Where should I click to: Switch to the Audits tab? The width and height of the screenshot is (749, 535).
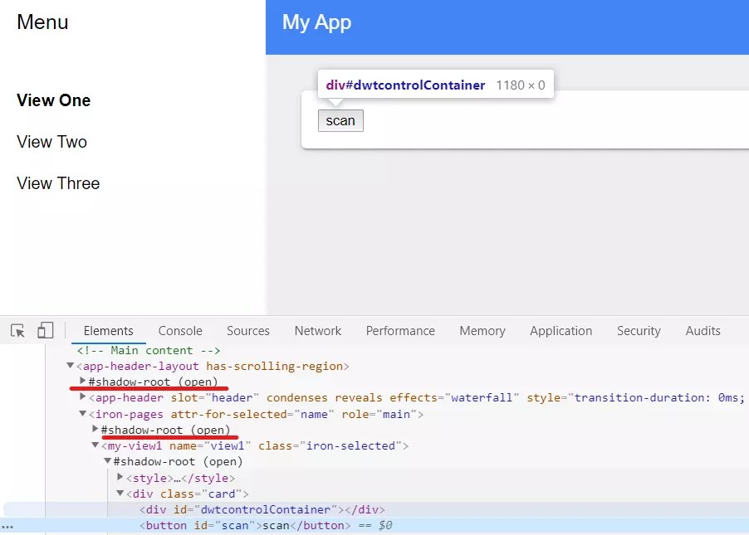point(702,330)
